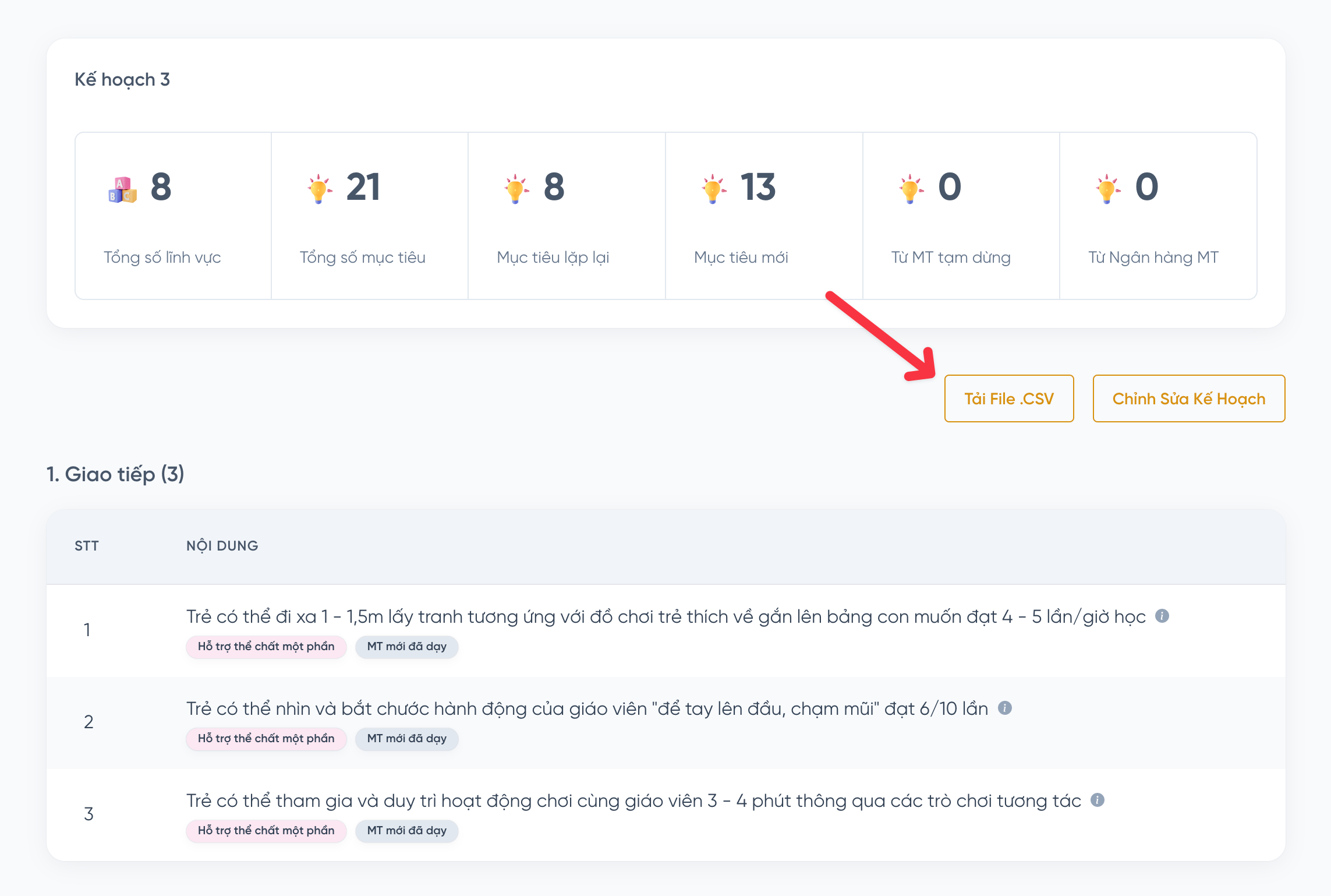The height and width of the screenshot is (896, 1331).
Task: Click the ABC blocks icon for Tổng số lĩnh vực
Action: [x=122, y=190]
